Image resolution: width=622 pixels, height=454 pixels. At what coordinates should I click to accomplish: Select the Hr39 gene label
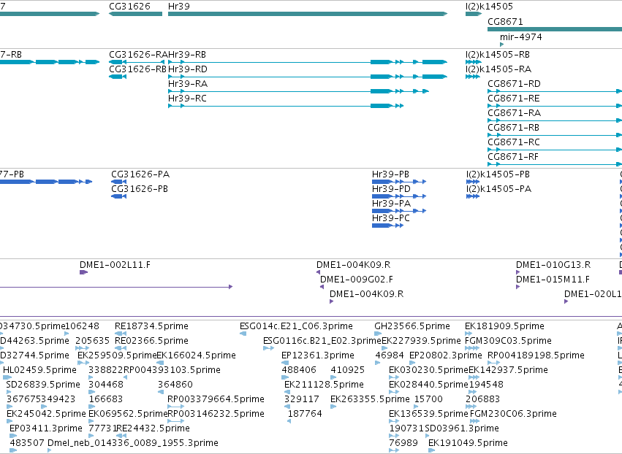[x=179, y=7]
